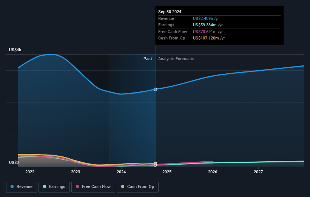The width and height of the screenshot is (310, 197).
Task: Click the Analysts Forecasts label
Action: click(176, 59)
